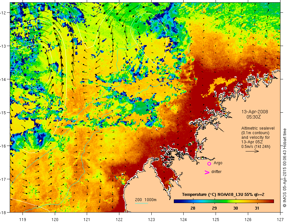Viewport: 287px width, 222px height.
Task: Select the '05:30Z' time label
Action: [x=253, y=117]
